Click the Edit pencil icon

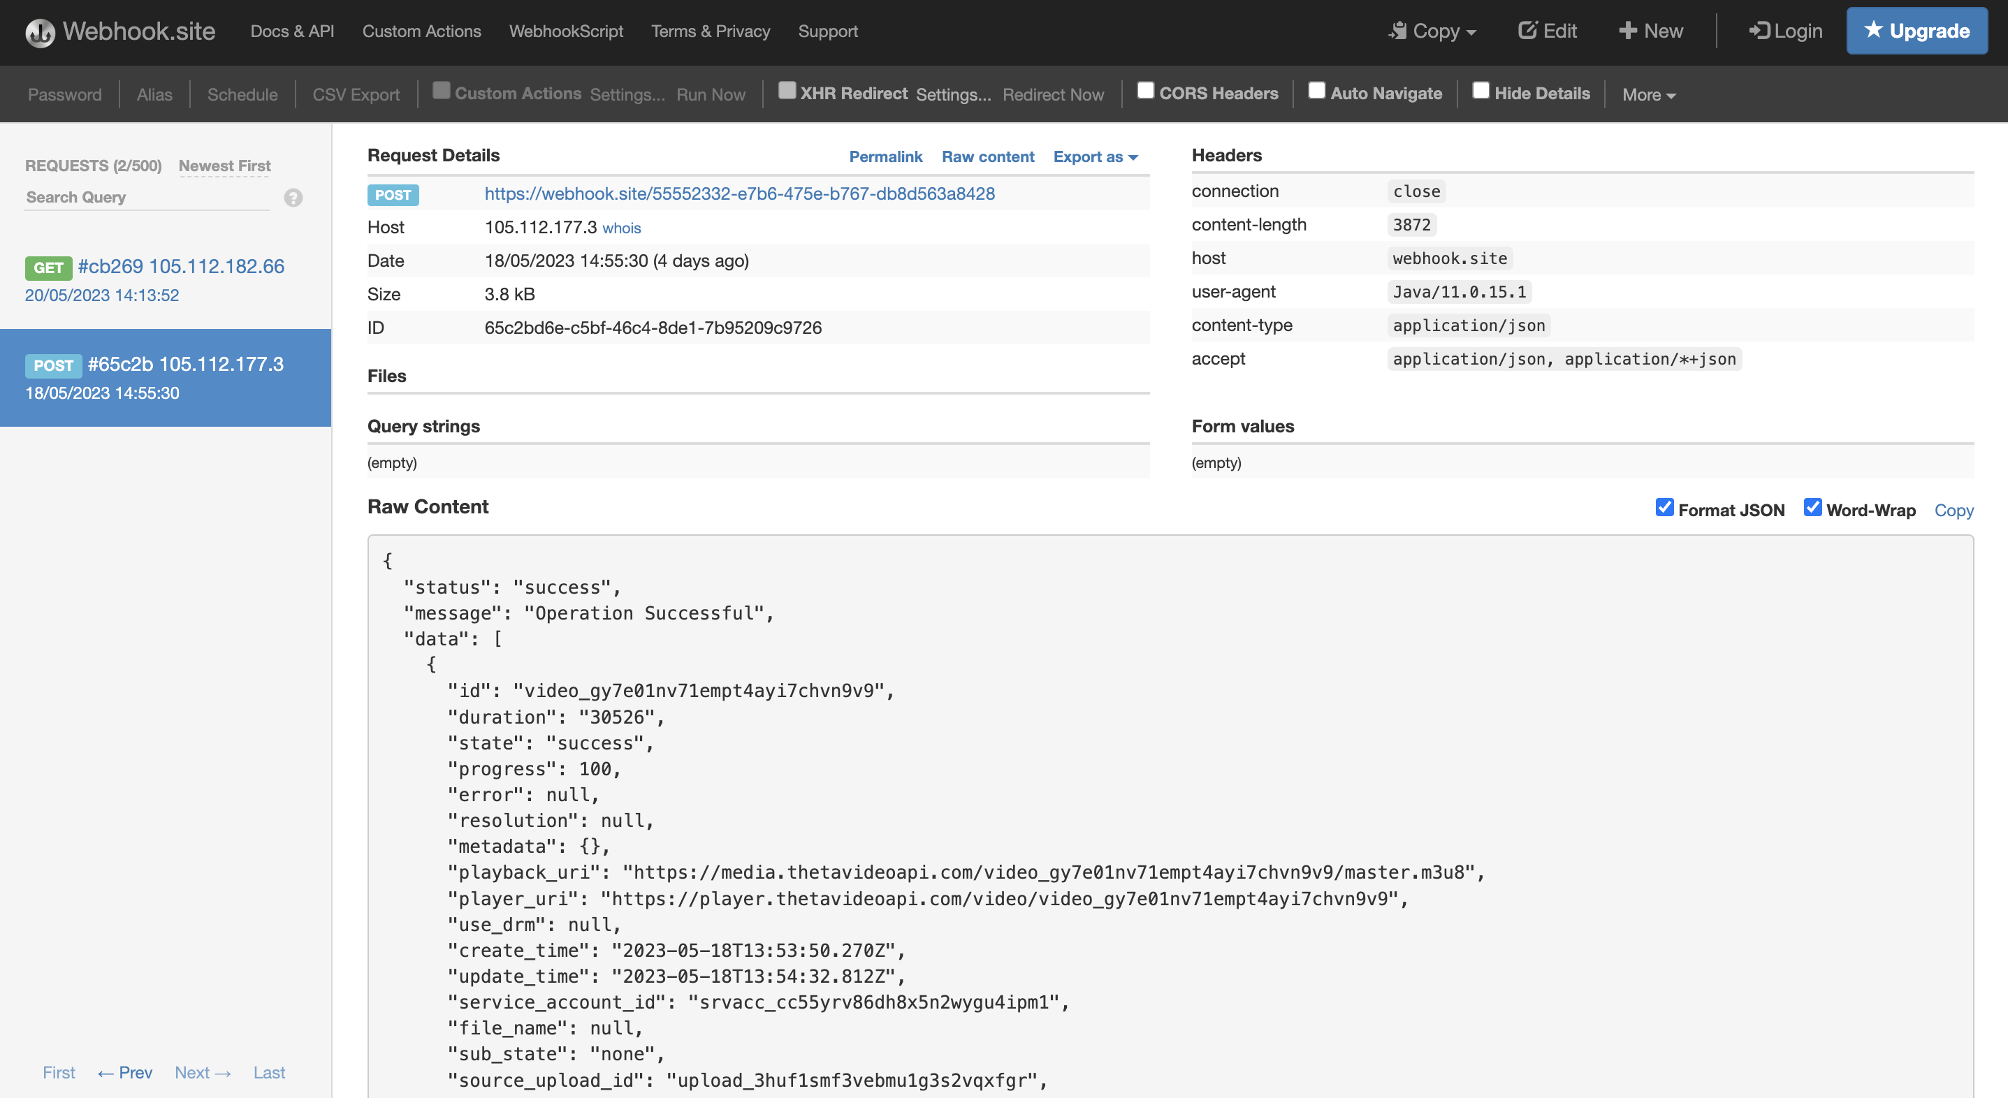1527,31
